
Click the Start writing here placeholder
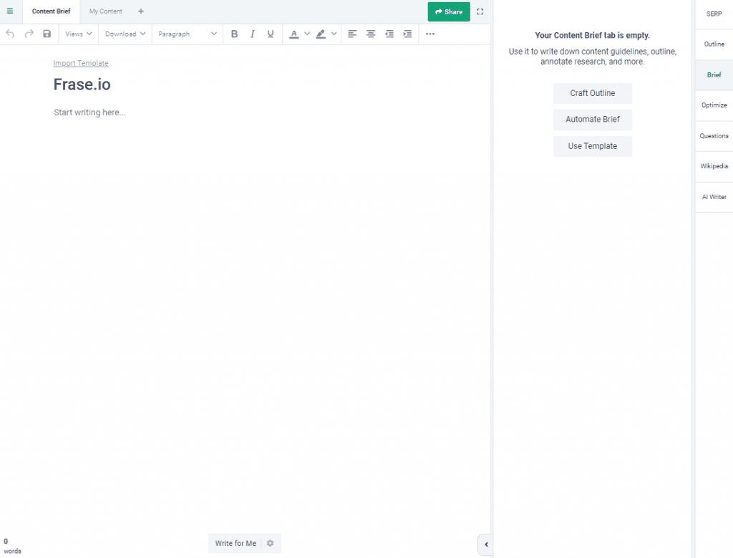(89, 112)
